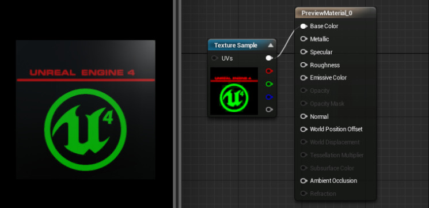
Task: Click the Roughness input pin
Action: click(303, 65)
